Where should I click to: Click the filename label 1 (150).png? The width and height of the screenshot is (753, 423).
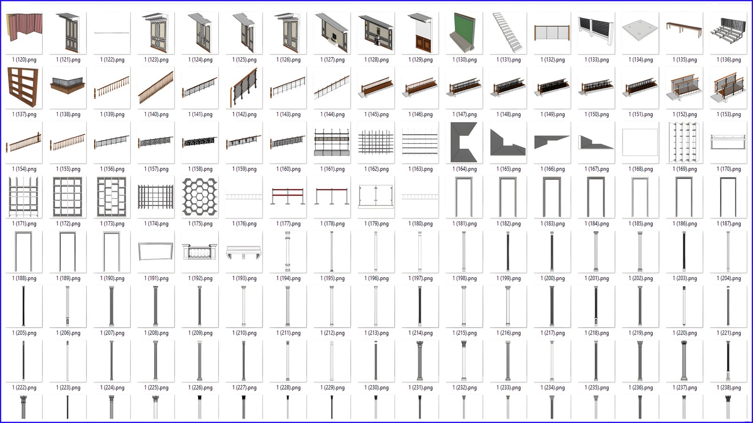click(597, 114)
